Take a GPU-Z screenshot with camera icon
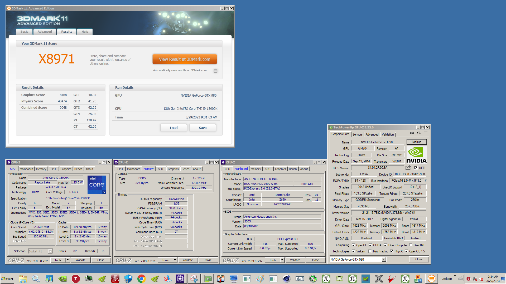506x284 pixels. 412,133
